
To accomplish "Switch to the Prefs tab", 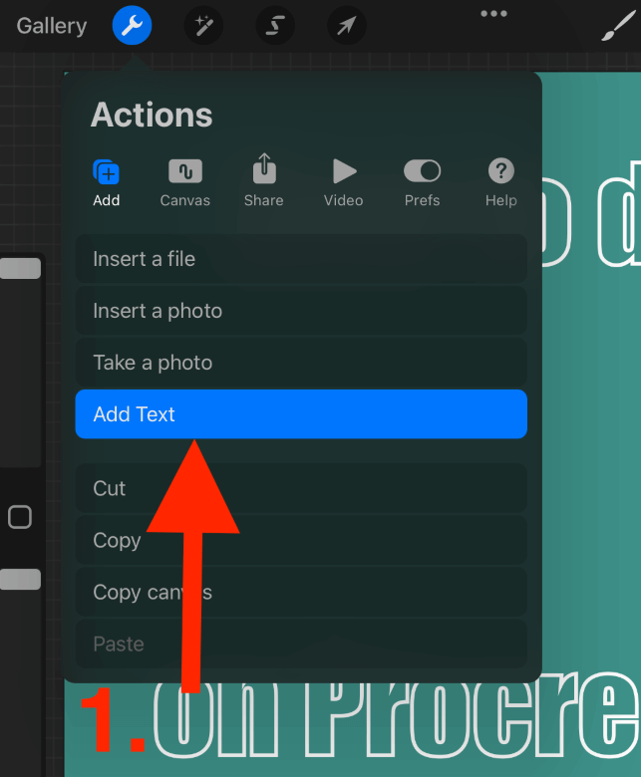I will coord(422,182).
